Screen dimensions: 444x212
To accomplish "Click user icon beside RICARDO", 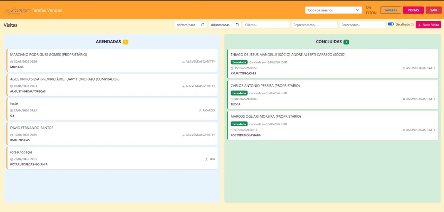I will (x=200, y=111).
